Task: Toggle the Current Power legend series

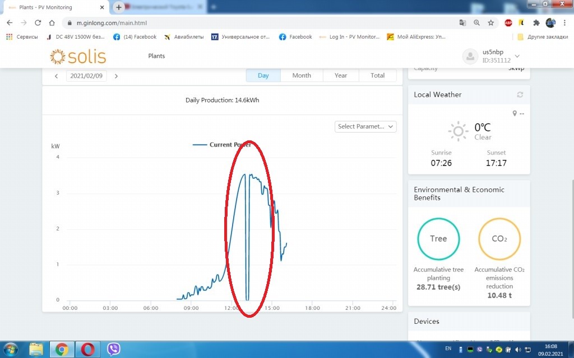Action: pos(221,144)
